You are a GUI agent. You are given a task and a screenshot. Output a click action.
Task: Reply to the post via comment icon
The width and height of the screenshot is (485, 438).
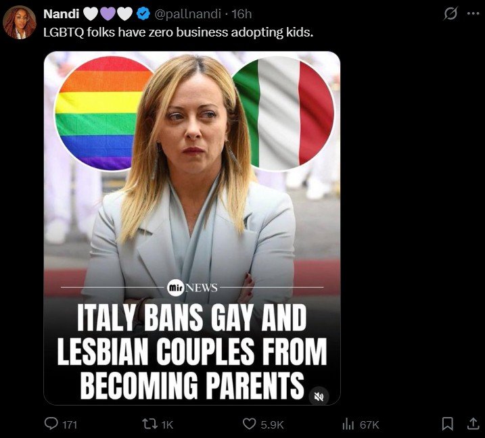tap(51, 424)
